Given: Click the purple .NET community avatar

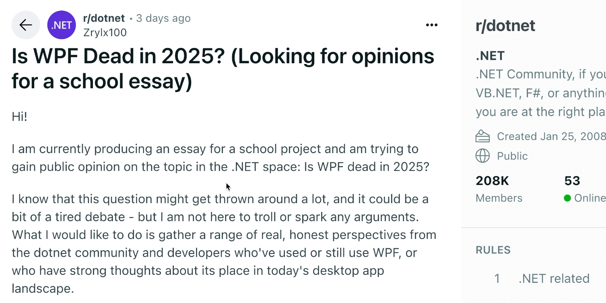Looking at the screenshot, I should [x=61, y=25].
